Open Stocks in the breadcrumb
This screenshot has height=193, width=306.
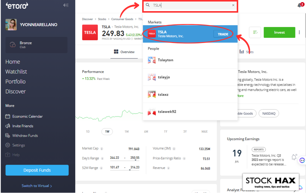tap(102, 19)
